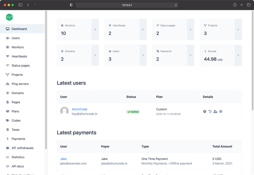Click the 'Total Amount' column header
Image resolution: width=254 pixels, height=175 pixels.
(x=222, y=146)
